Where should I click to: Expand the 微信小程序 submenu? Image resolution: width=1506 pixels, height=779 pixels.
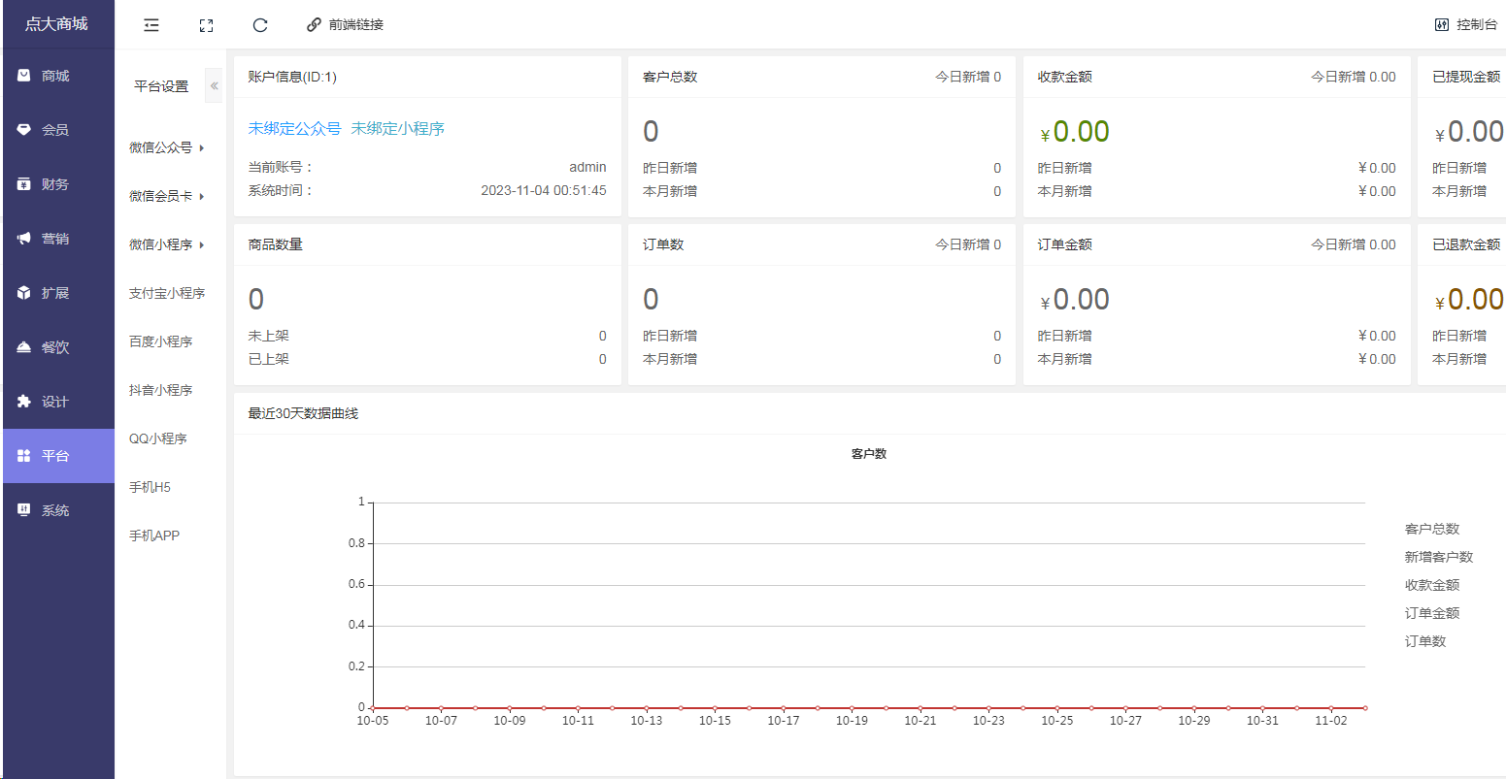163,244
